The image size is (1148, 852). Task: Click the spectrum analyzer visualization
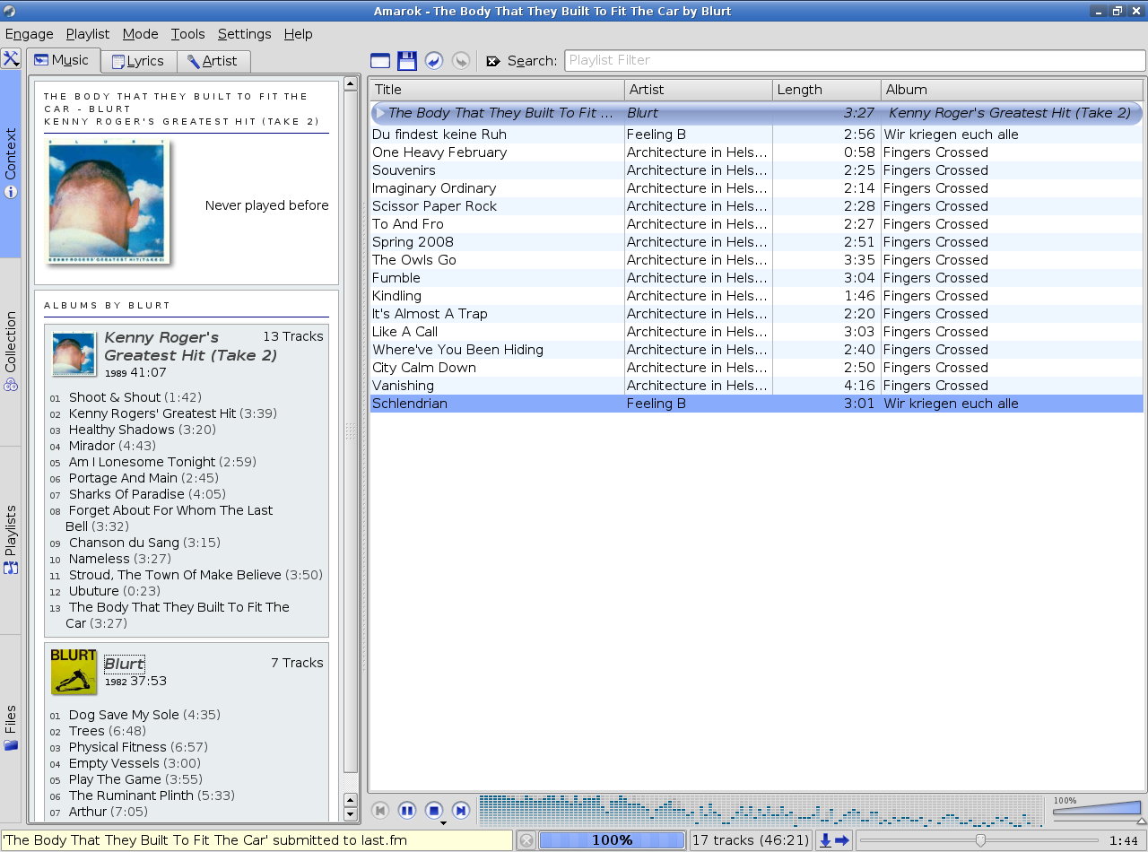[761, 811]
